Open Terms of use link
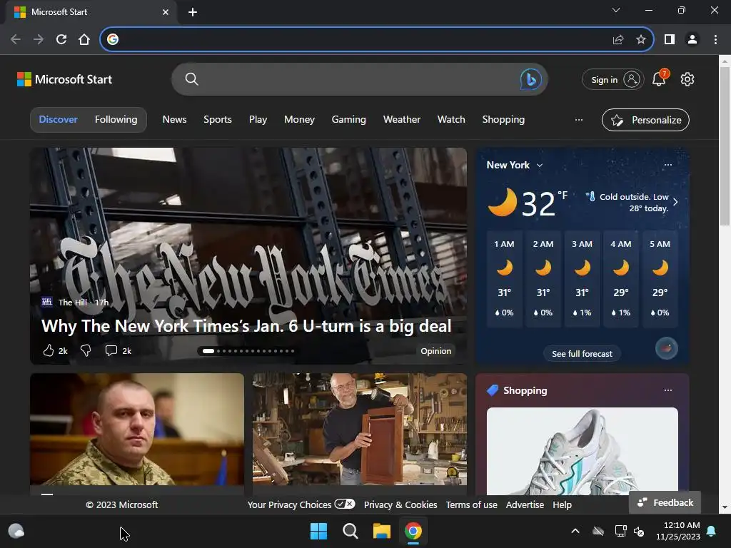Image resolution: width=731 pixels, height=548 pixels. coord(471,504)
